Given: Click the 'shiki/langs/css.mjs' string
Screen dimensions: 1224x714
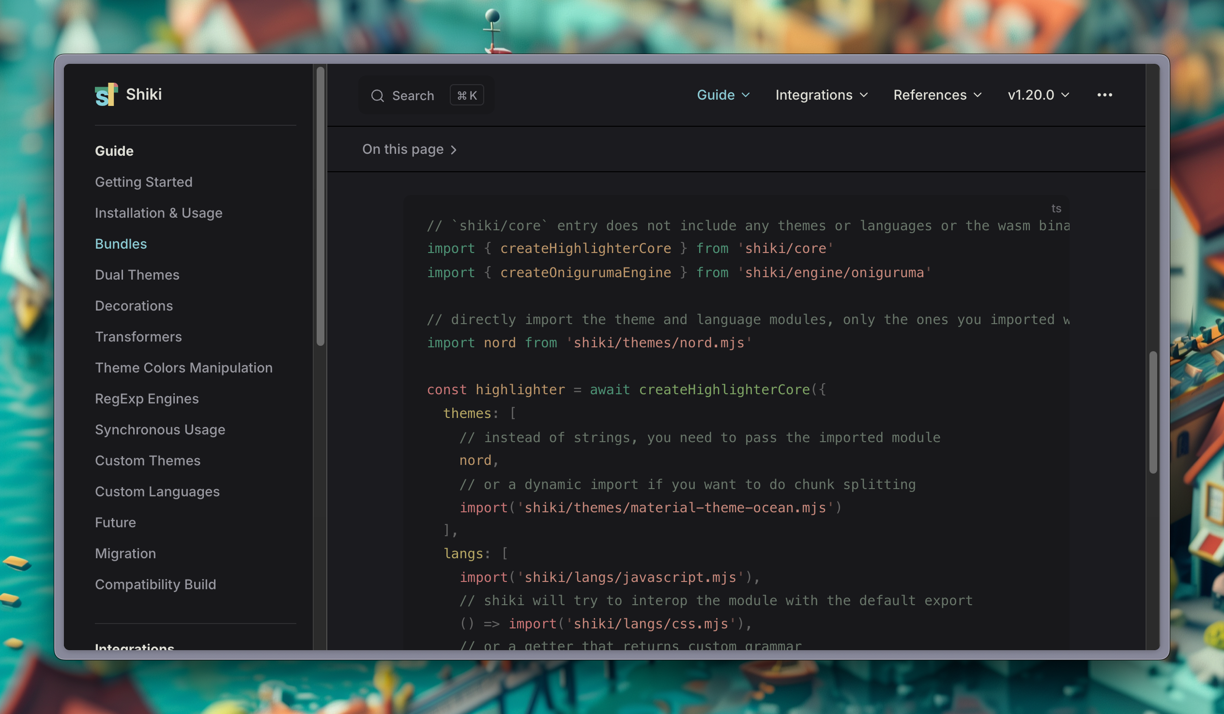Looking at the screenshot, I should tap(651, 624).
